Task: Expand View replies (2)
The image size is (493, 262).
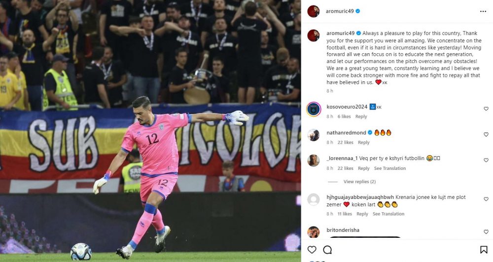Action: click(x=360, y=182)
